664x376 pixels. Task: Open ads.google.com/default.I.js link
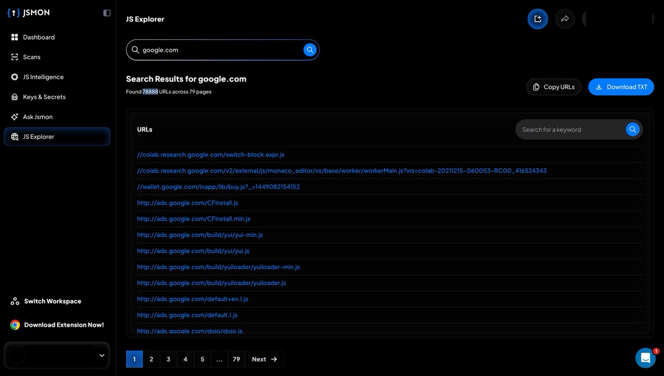tap(187, 315)
